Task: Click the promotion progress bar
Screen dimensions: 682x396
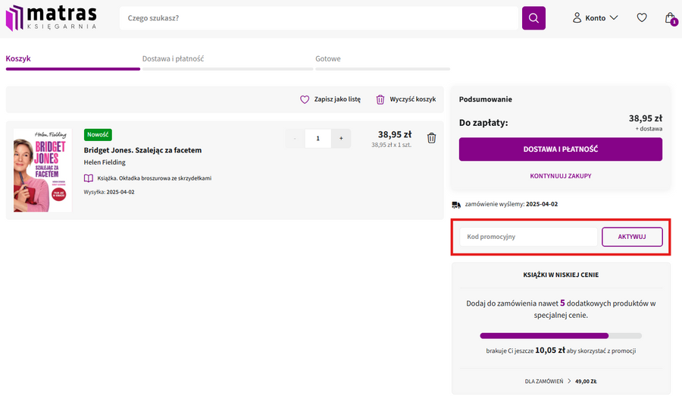Action: 560,335
